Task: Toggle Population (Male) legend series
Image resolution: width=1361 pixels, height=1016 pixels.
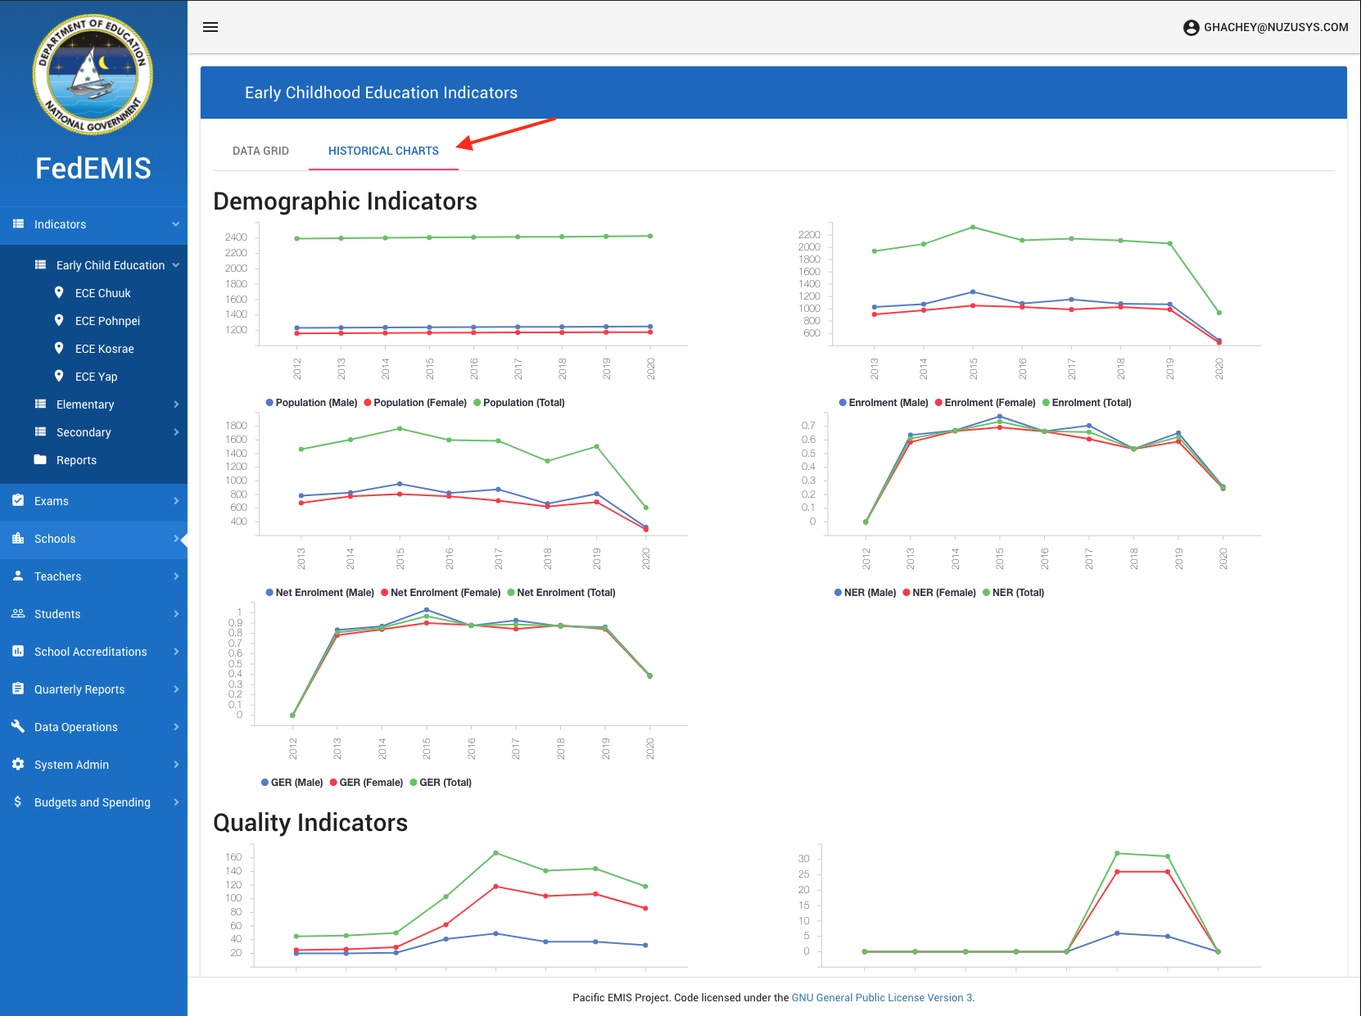Action: [x=312, y=403]
